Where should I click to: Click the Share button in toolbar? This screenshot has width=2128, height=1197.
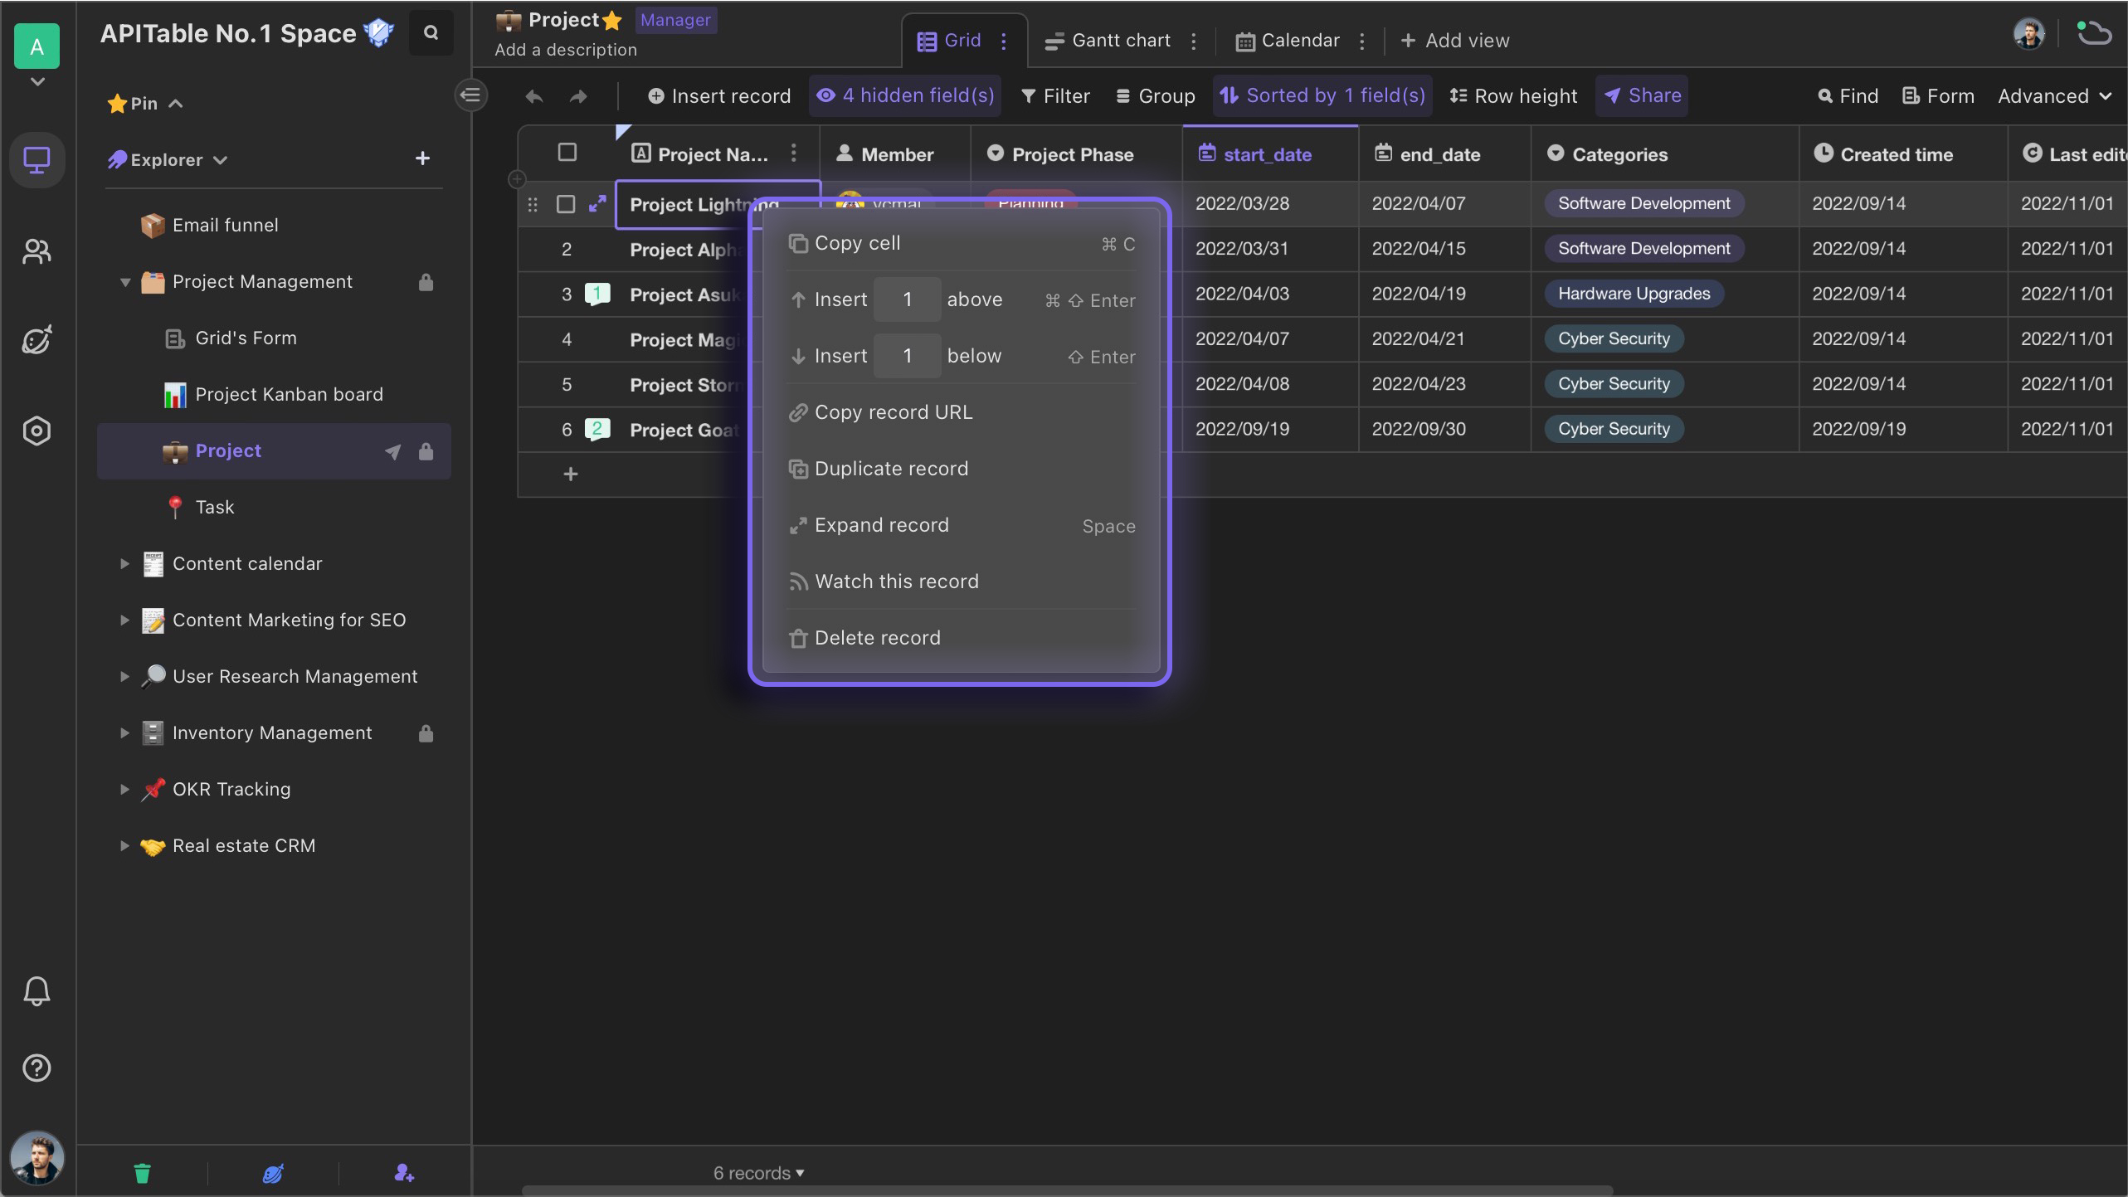coord(1642,95)
